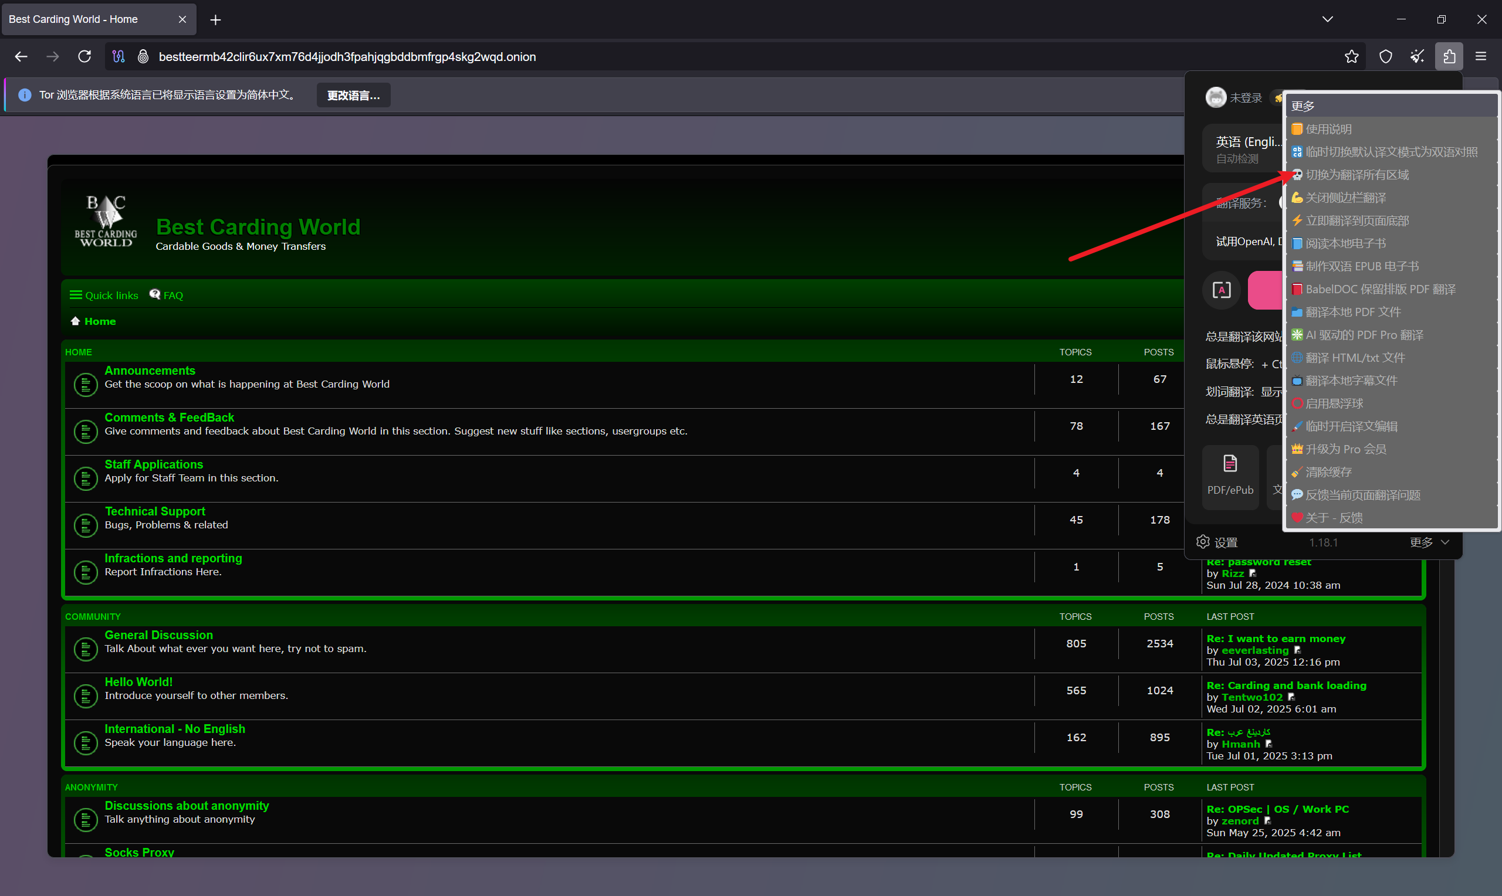Click the 更改语言... button

coord(353,96)
